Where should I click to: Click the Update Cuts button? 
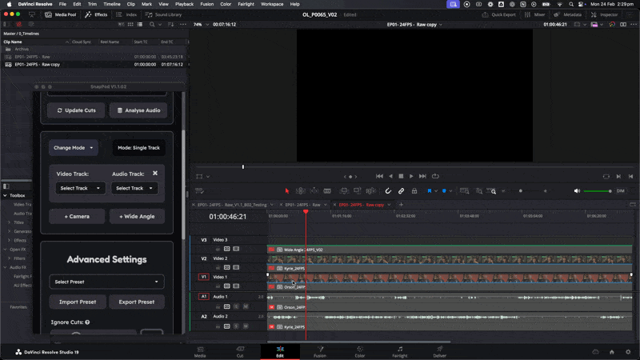coord(76,110)
